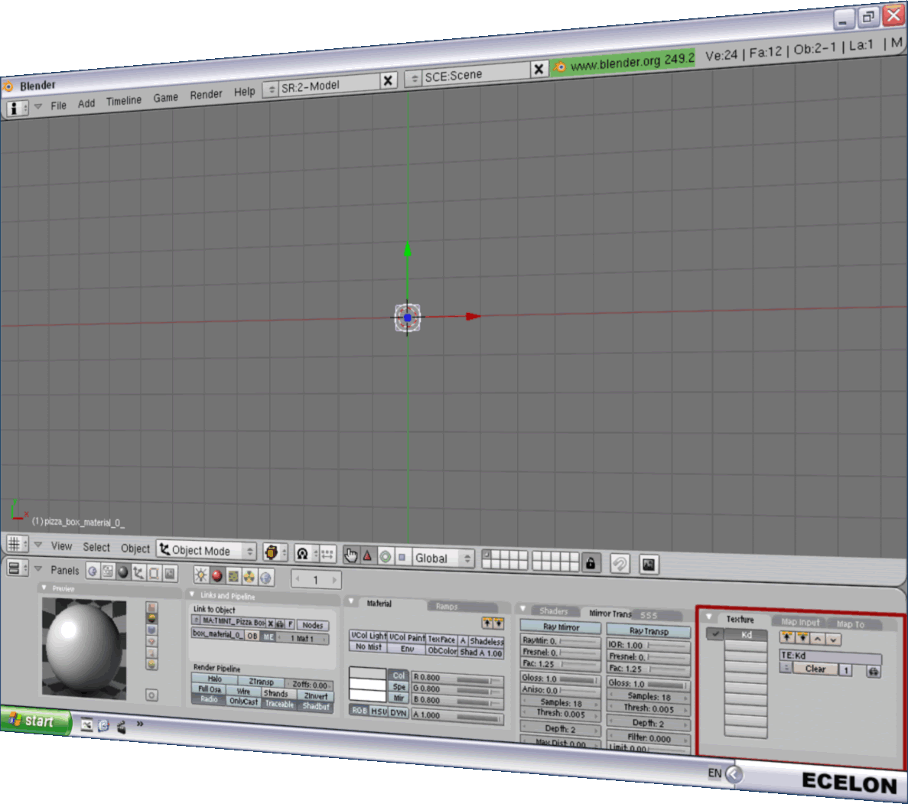Open the Editing context icon

coord(154,574)
